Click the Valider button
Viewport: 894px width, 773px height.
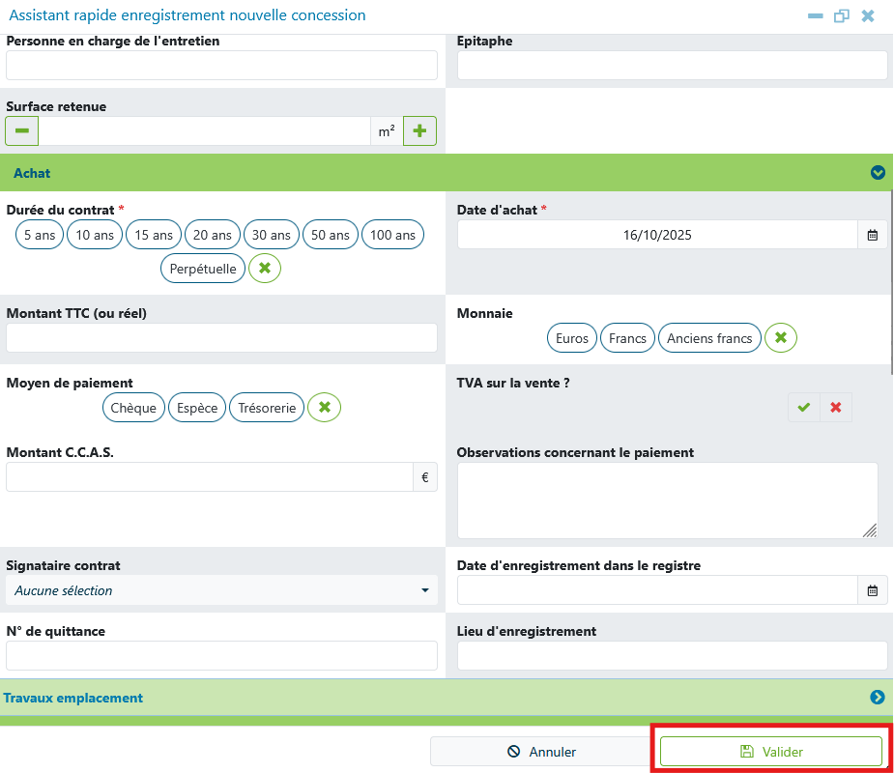771,752
